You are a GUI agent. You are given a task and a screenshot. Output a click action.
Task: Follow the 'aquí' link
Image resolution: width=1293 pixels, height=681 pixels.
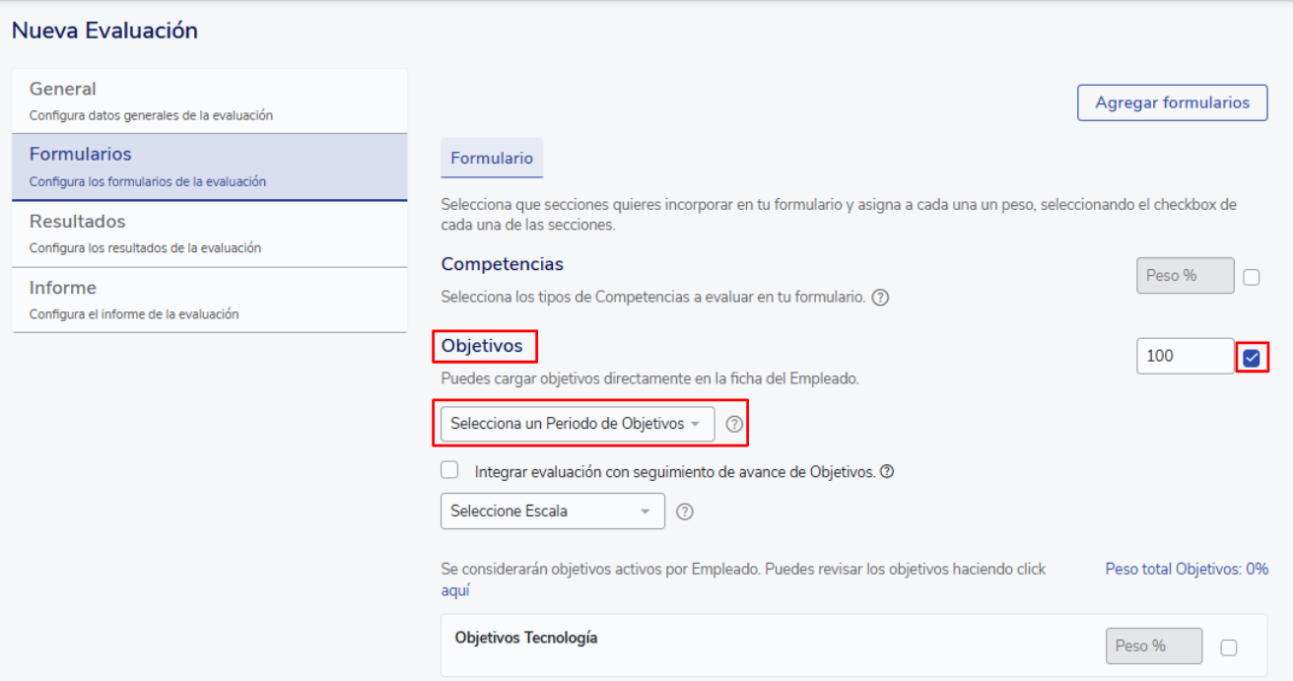pyautogui.click(x=455, y=590)
